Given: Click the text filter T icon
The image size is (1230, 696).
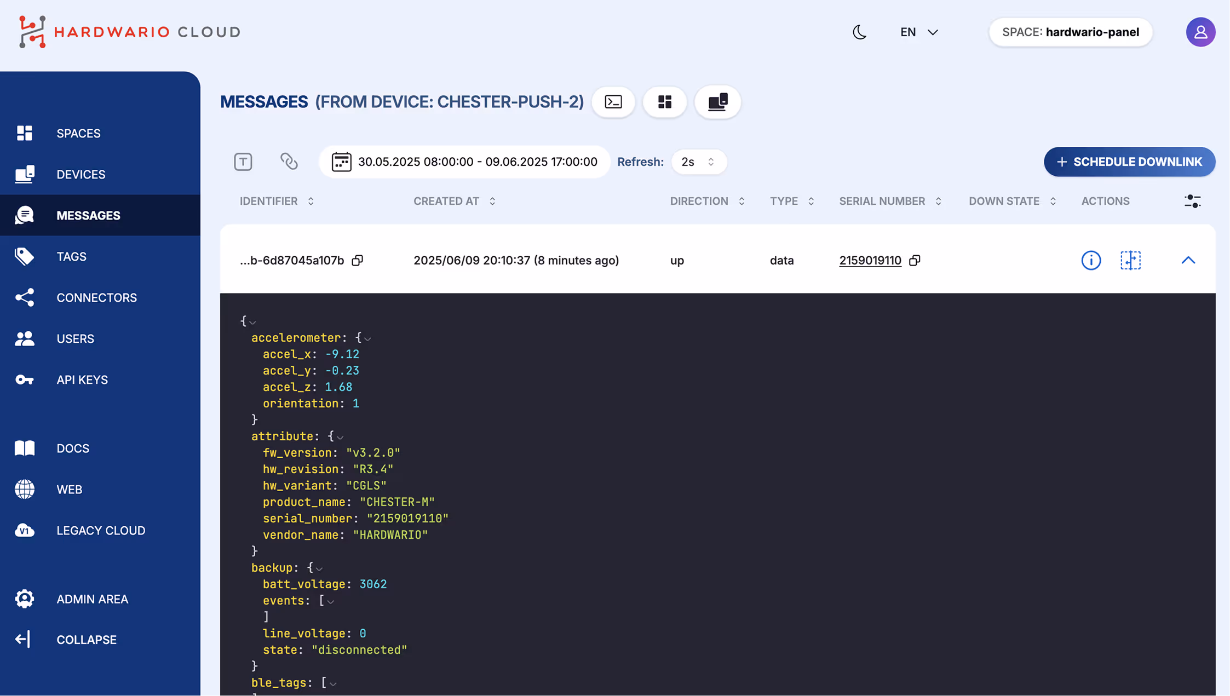Looking at the screenshot, I should tap(243, 162).
